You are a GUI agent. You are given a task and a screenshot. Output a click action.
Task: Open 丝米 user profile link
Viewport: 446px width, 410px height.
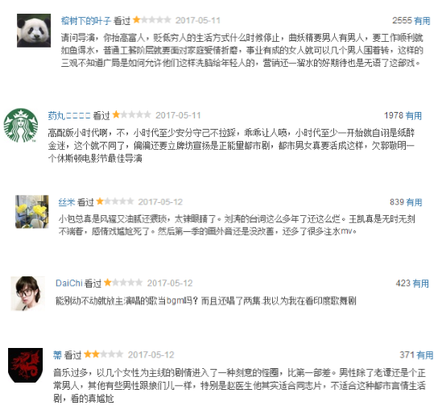coord(67,202)
